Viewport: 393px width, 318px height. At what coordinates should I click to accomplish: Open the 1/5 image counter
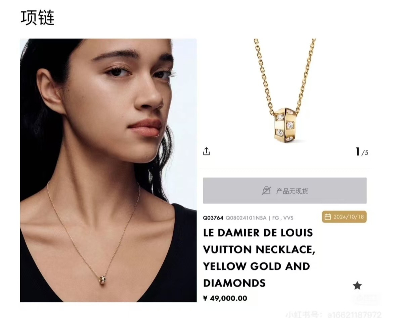362,152
